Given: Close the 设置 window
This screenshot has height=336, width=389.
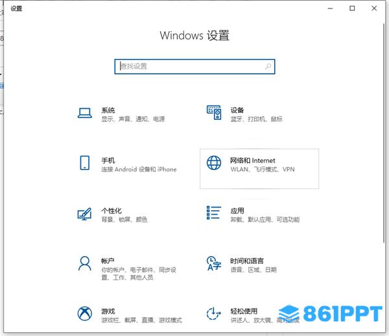Looking at the screenshot, I should [374, 8].
